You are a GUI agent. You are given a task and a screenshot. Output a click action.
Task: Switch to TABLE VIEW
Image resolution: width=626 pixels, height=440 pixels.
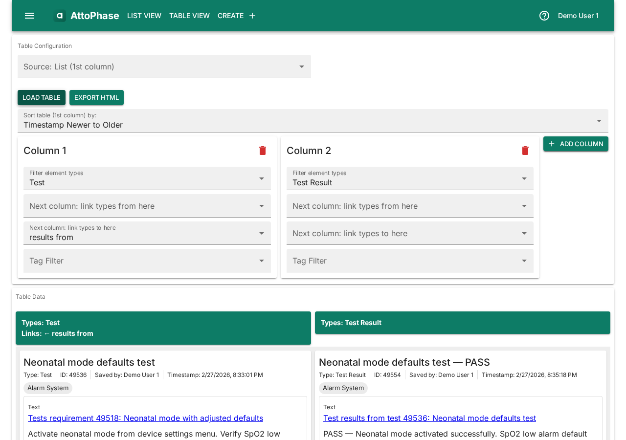tap(189, 15)
